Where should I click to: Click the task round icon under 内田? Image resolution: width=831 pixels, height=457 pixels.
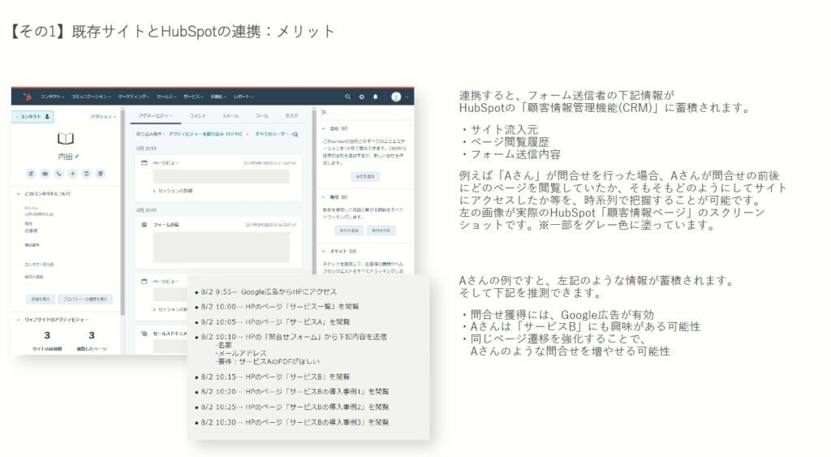[x=86, y=174]
